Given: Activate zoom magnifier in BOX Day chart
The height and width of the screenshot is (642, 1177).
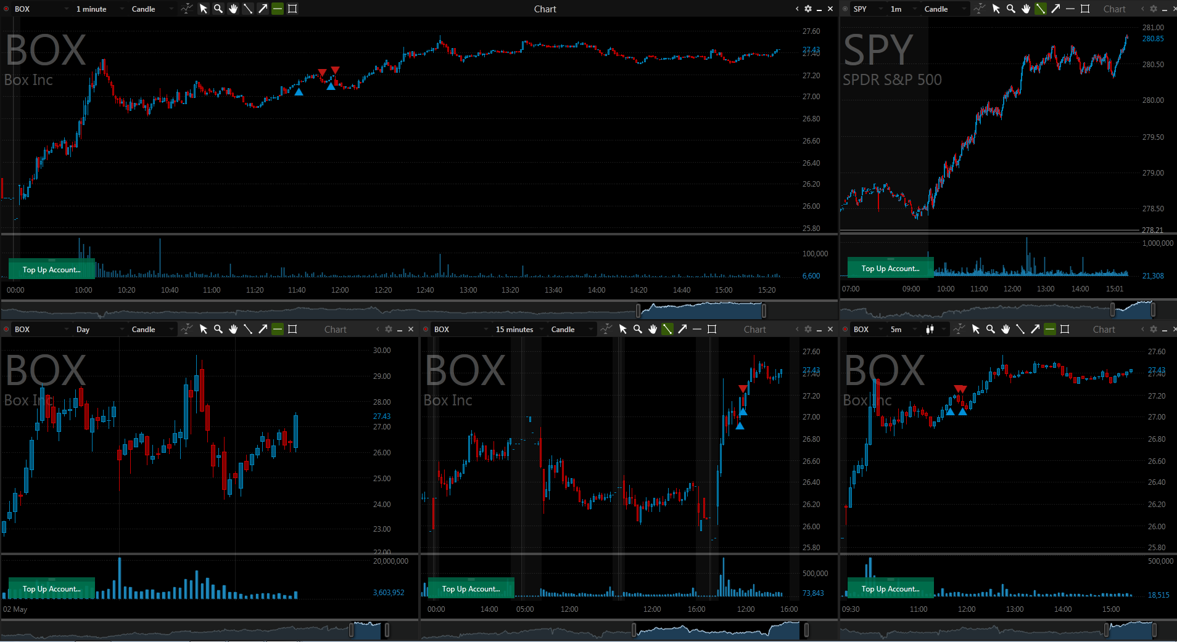Looking at the screenshot, I should point(218,329).
